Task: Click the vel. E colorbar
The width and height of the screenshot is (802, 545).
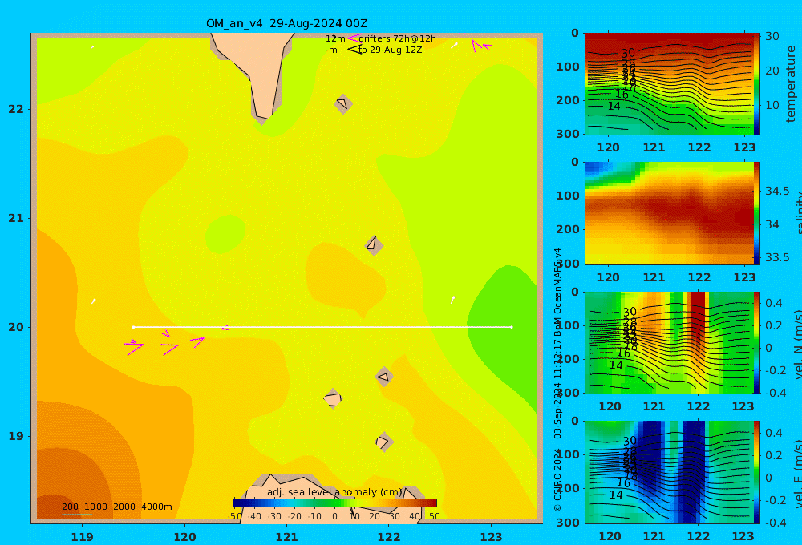Action: click(756, 472)
